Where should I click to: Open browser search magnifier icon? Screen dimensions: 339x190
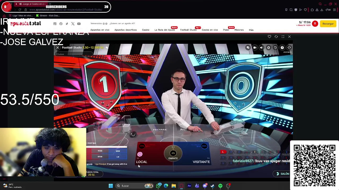pos(320,4)
